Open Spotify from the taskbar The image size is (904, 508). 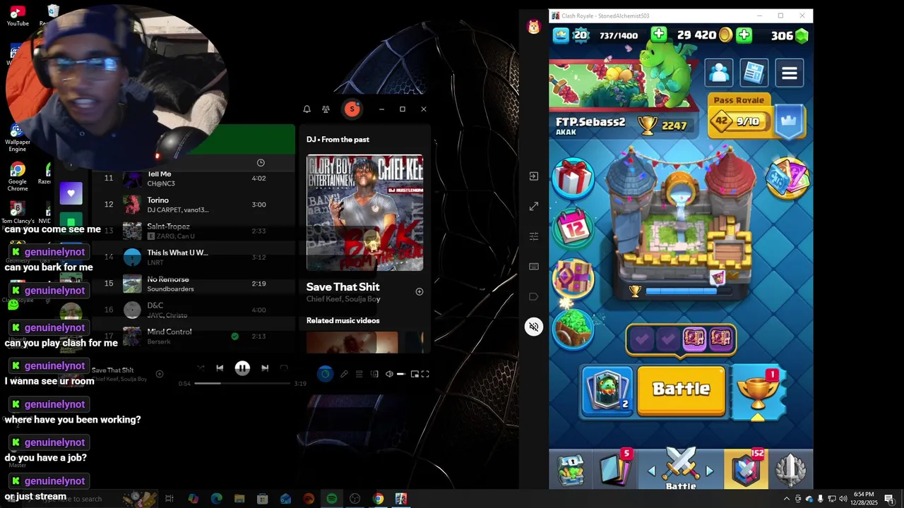click(x=331, y=499)
